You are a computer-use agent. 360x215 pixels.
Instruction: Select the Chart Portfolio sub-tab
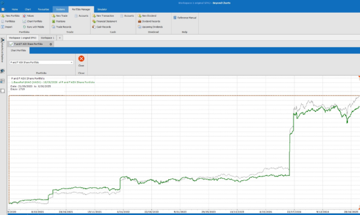[x=18, y=50]
